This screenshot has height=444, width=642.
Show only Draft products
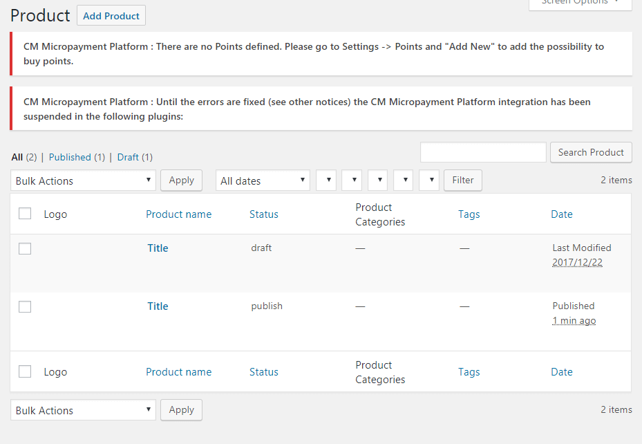coord(128,157)
